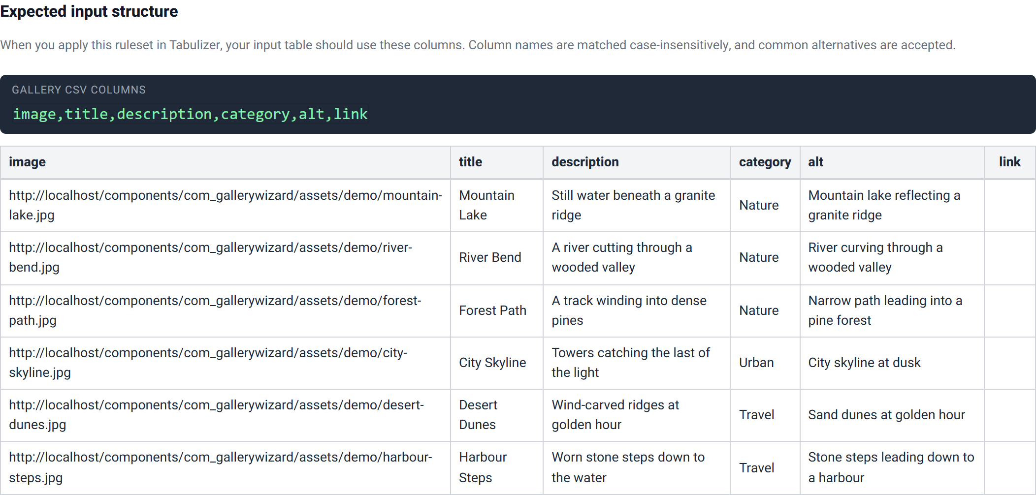This screenshot has height=495, width=1036.
Task: Click 'Nature' in the Mountain Lake row
Action: tap(759, 205)
